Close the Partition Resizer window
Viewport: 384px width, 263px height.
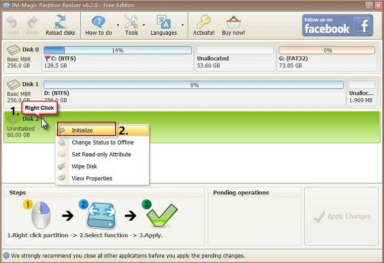[x=378, y=6]
